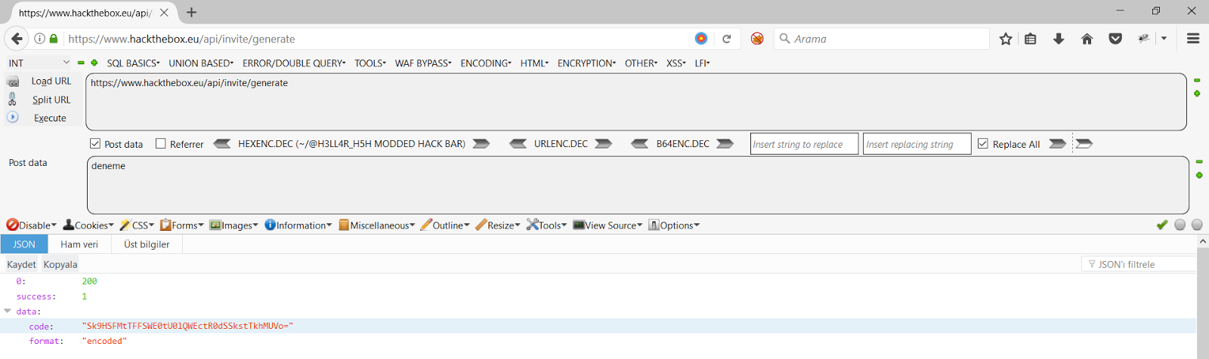Select the JSON viewer tab

coord(24,244)
